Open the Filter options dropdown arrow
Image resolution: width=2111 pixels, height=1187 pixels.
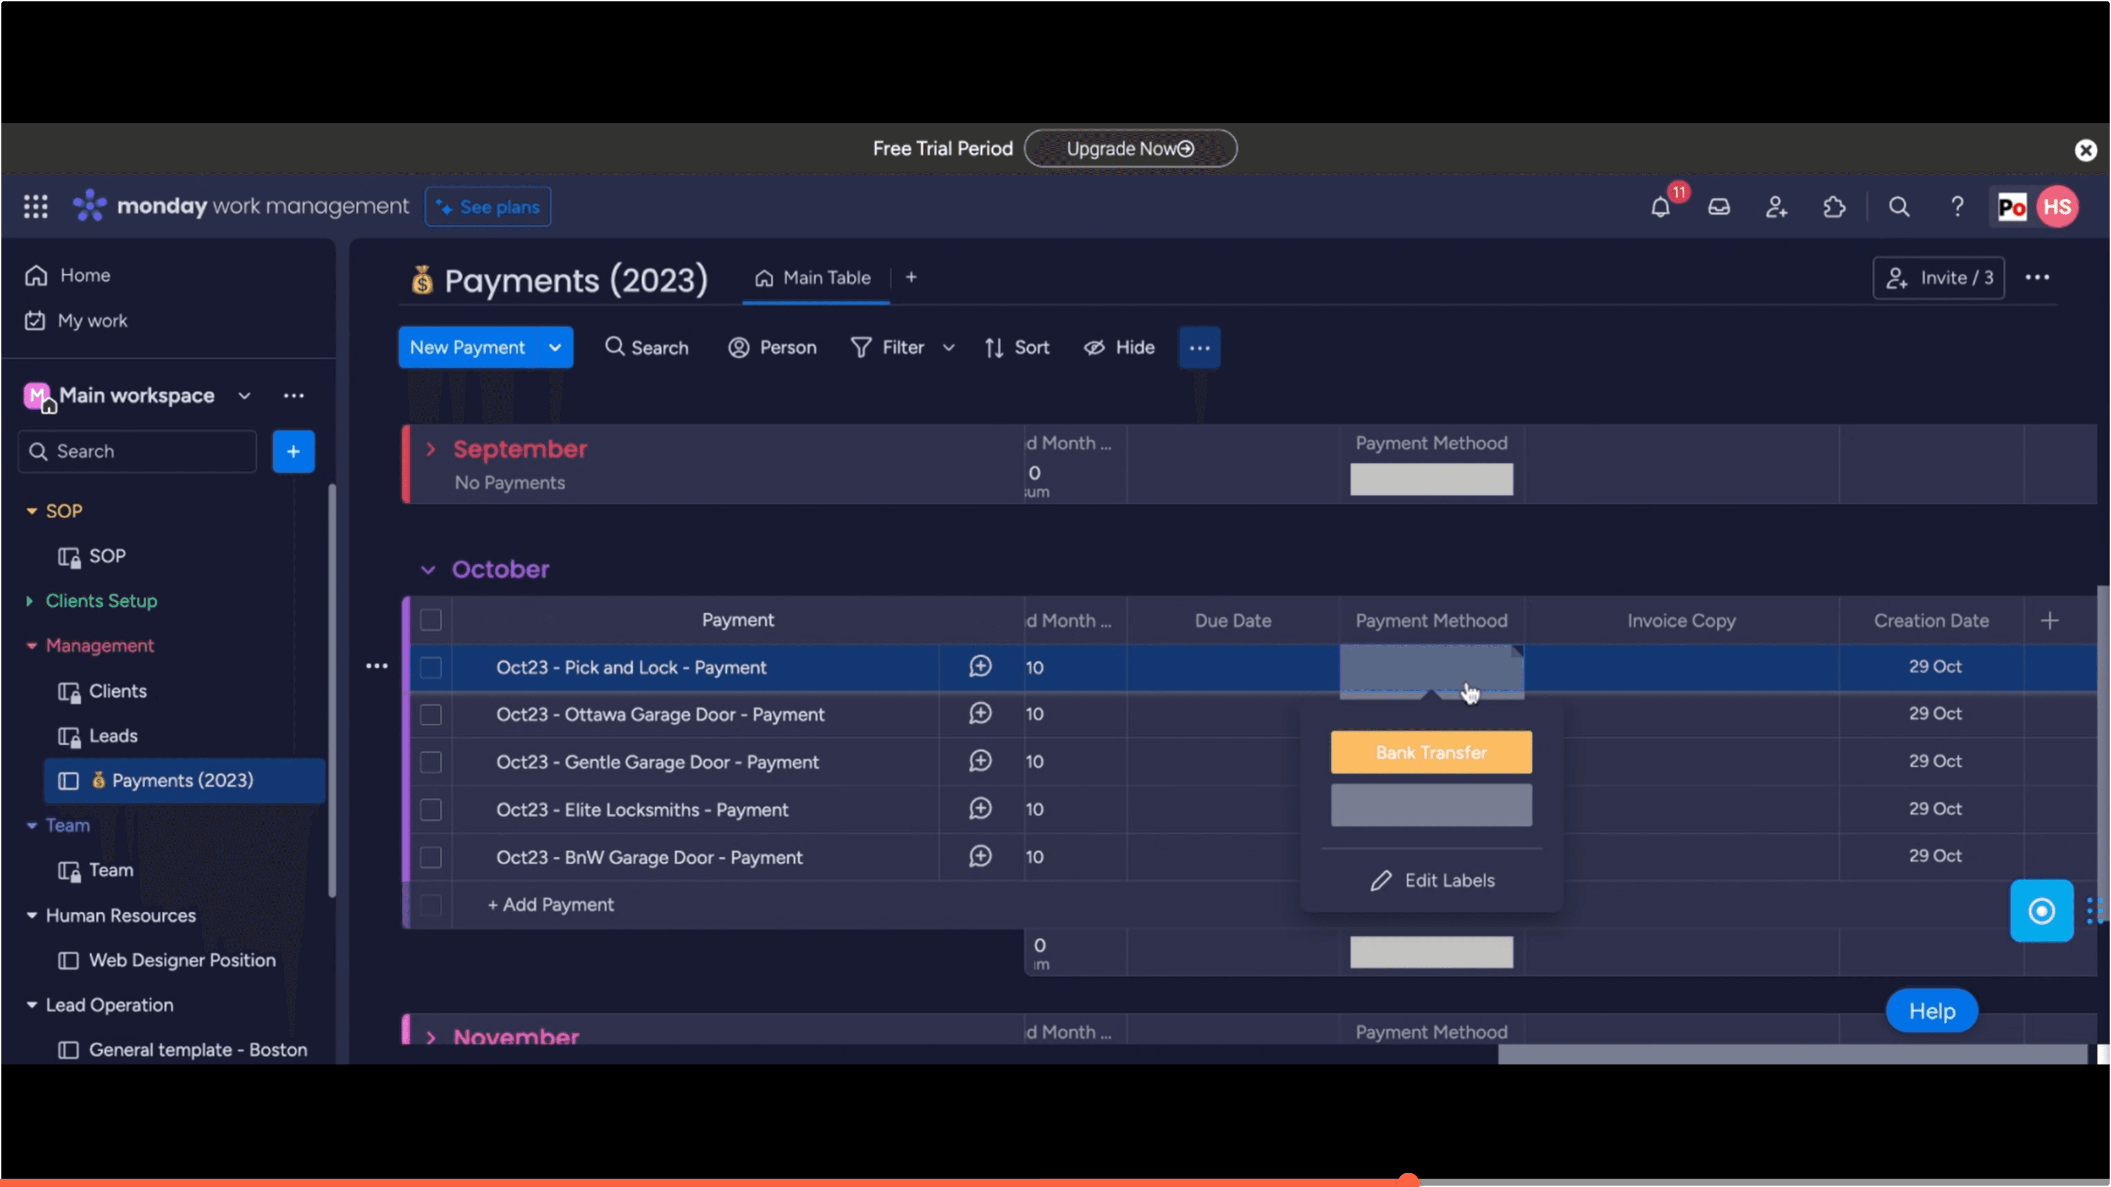click(948, 347)
